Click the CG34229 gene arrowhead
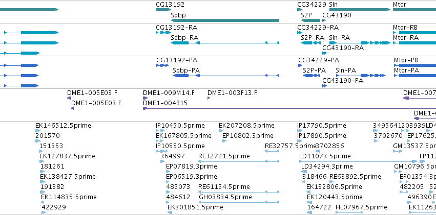 300,10
